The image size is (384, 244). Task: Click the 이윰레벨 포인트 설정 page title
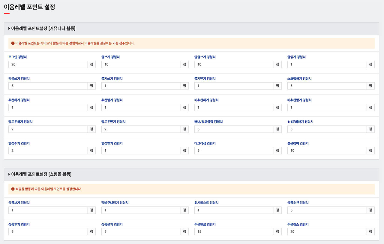click(x=29, y=7)
